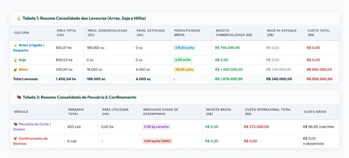The height and width of the screenshot is (158, 349).
Task: Click the CUSTO TOTAL (R$) column header
Action: tap(319, 33)
